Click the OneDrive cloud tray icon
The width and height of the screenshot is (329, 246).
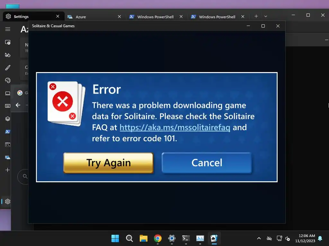coord(269,238)
